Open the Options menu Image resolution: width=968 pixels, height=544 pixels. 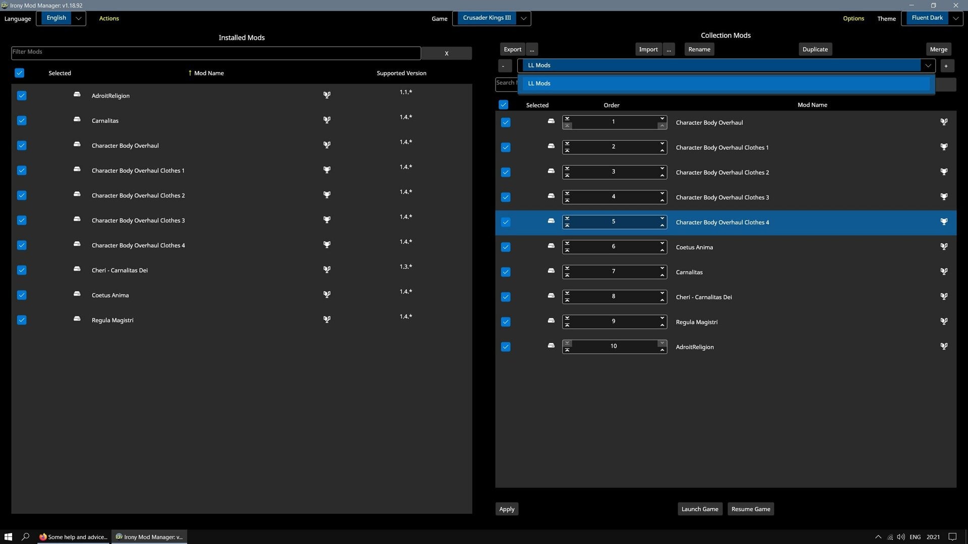[853, 18]
